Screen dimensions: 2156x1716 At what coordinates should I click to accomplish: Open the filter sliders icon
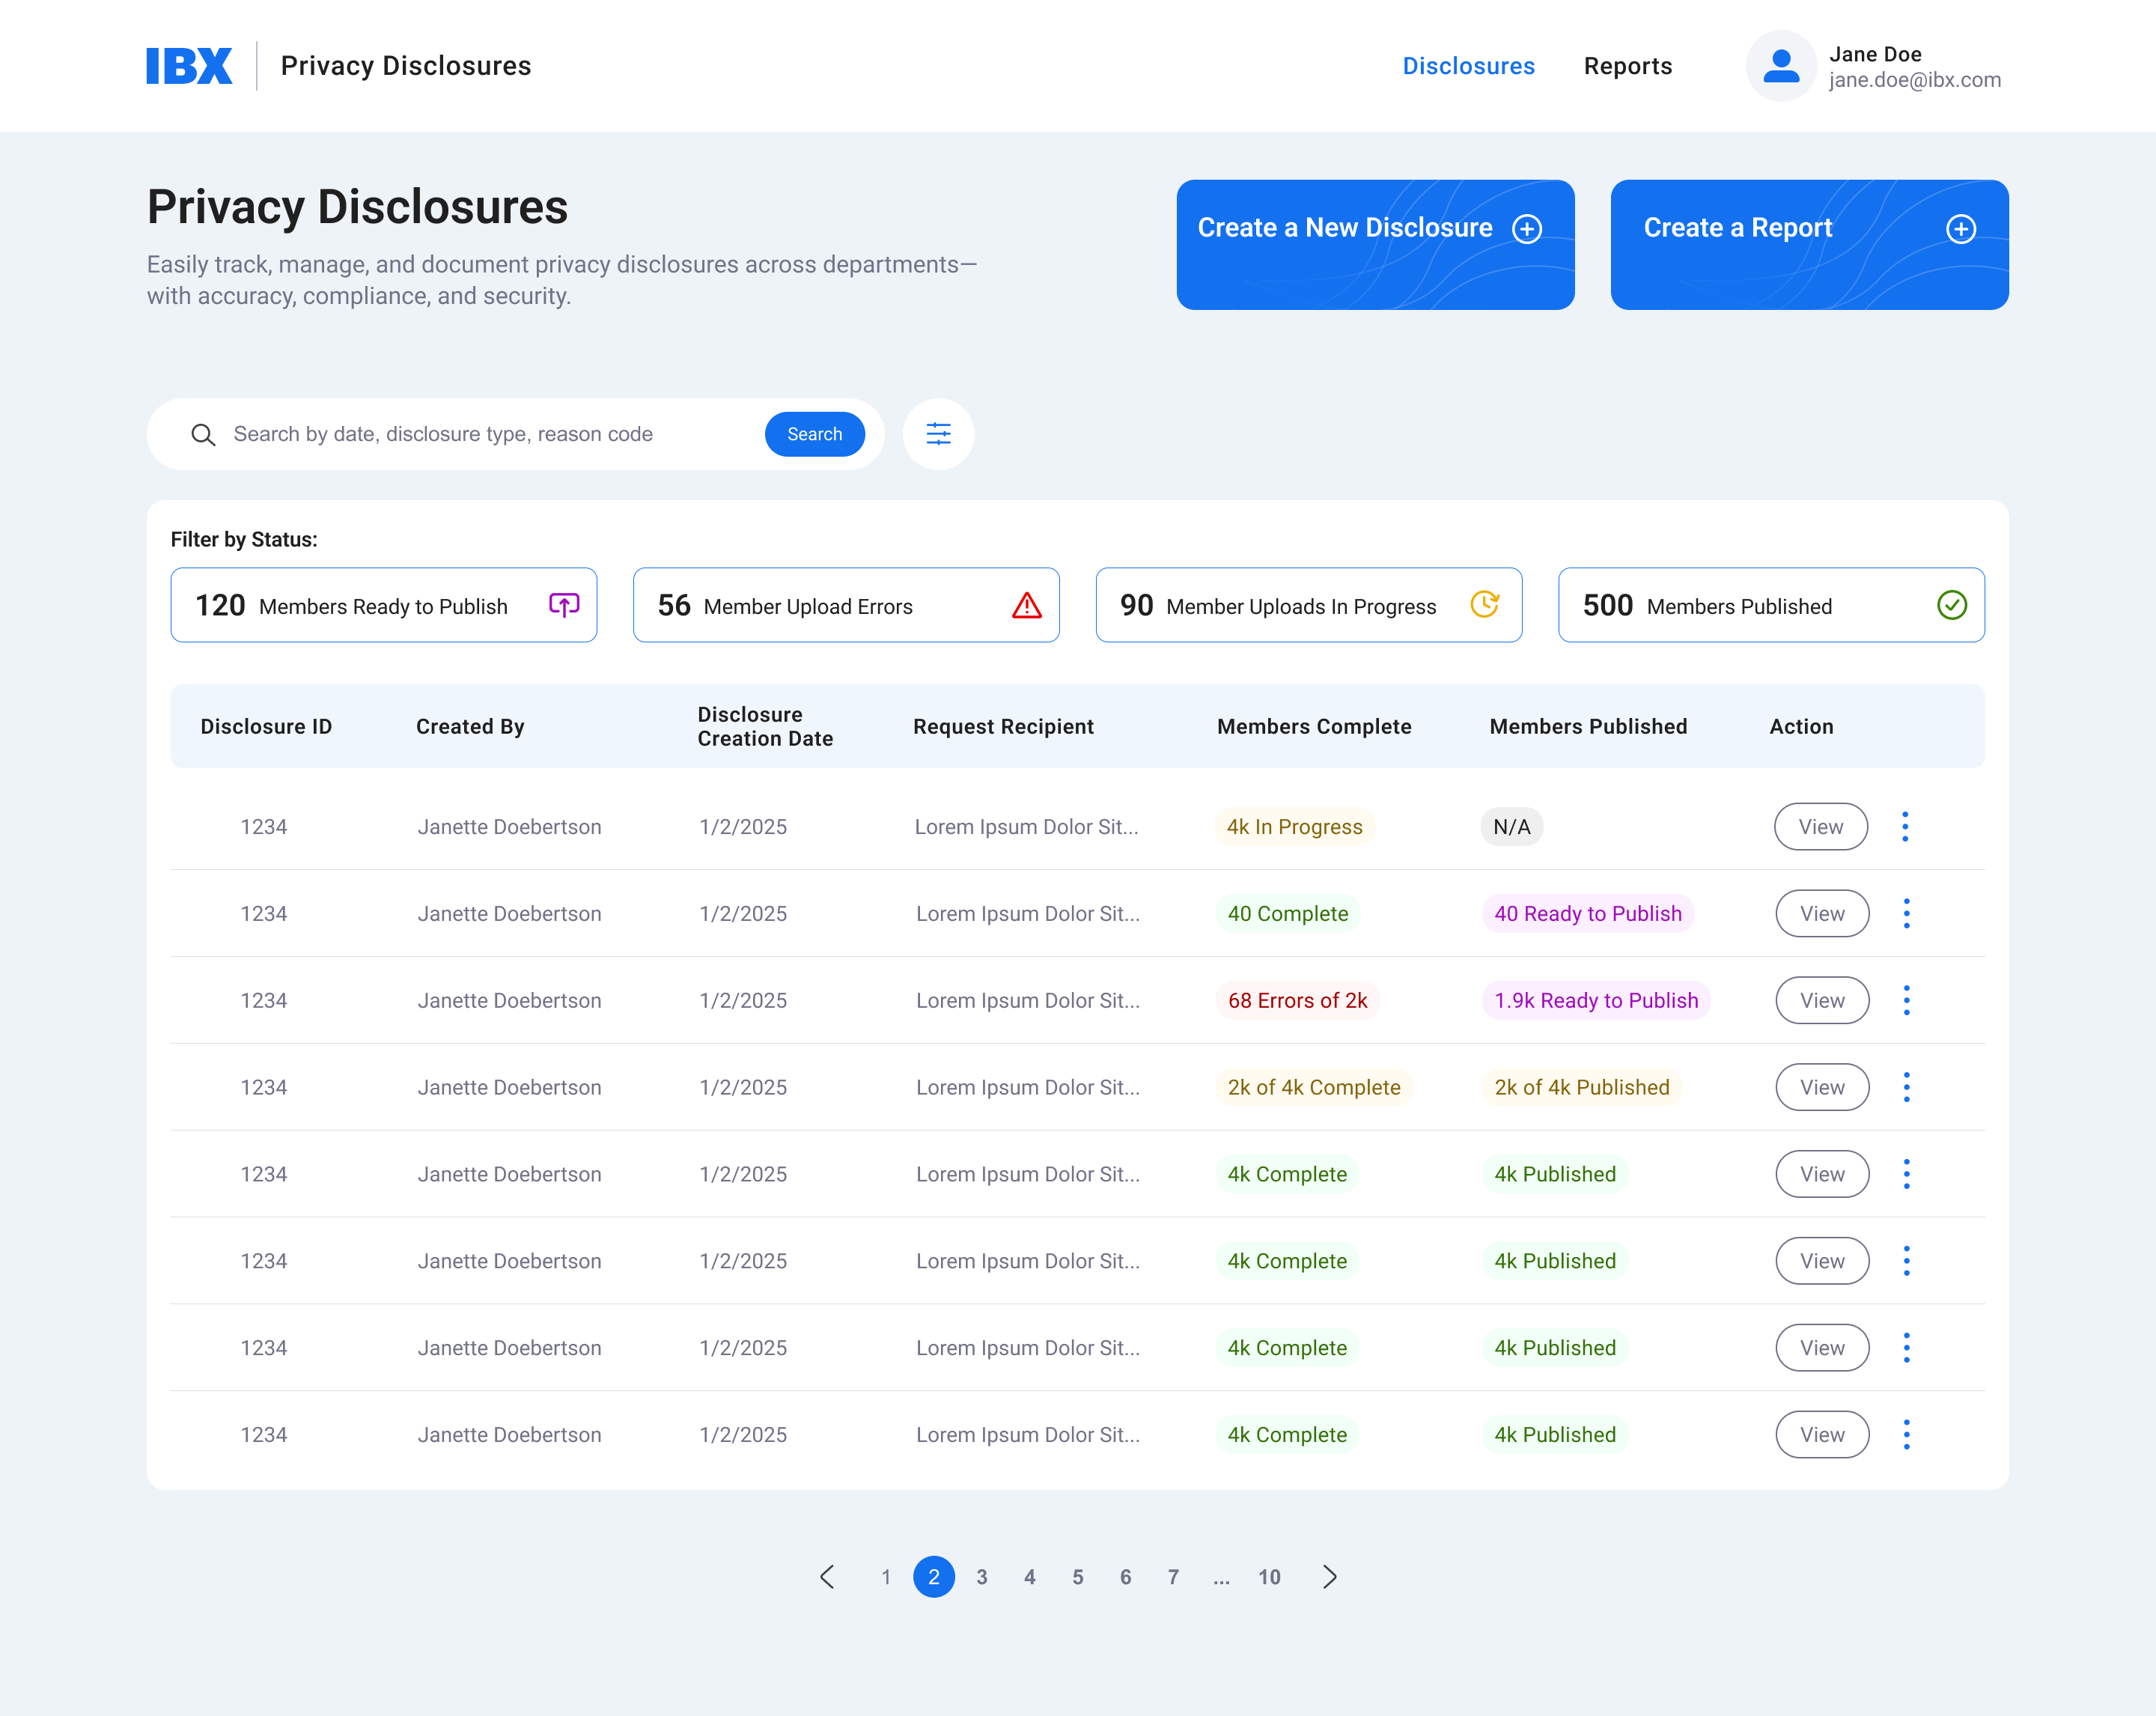(x=938, y=434)
